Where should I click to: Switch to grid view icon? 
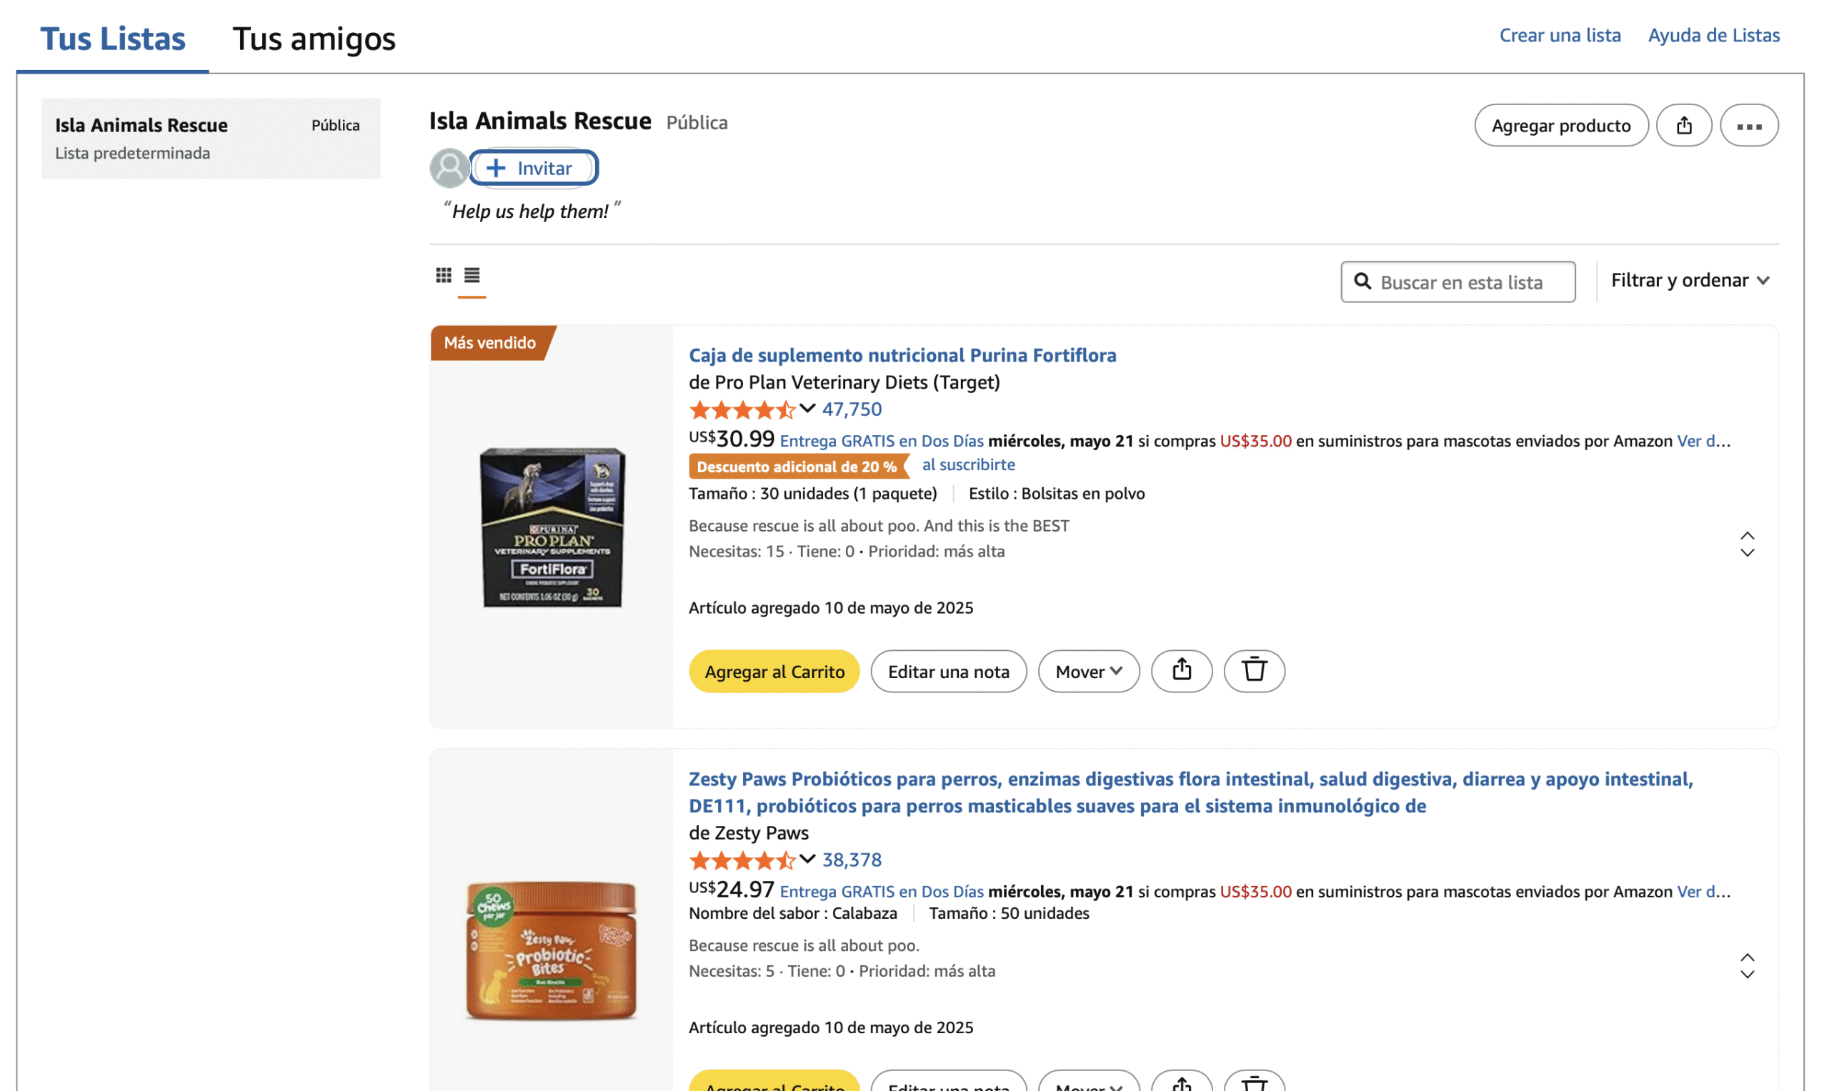443,275
